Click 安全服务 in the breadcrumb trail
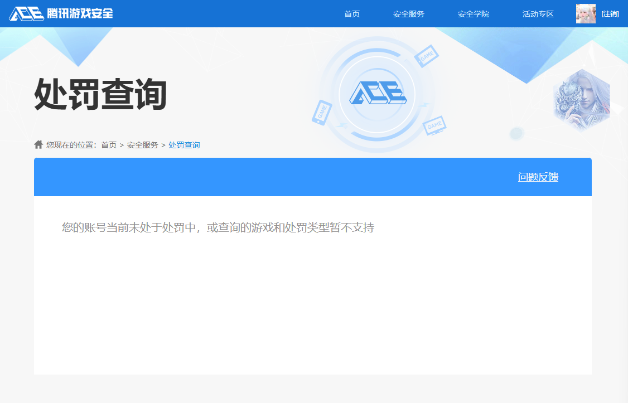This screenshot has width=628, height=403. [x=142, y=145]
